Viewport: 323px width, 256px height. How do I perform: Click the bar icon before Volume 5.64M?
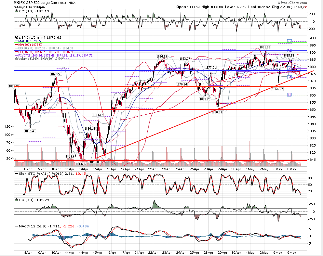[16, 59]
